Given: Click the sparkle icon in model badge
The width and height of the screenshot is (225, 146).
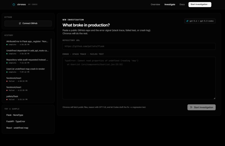Looking at the screenshot, I should tap(187, 21).
